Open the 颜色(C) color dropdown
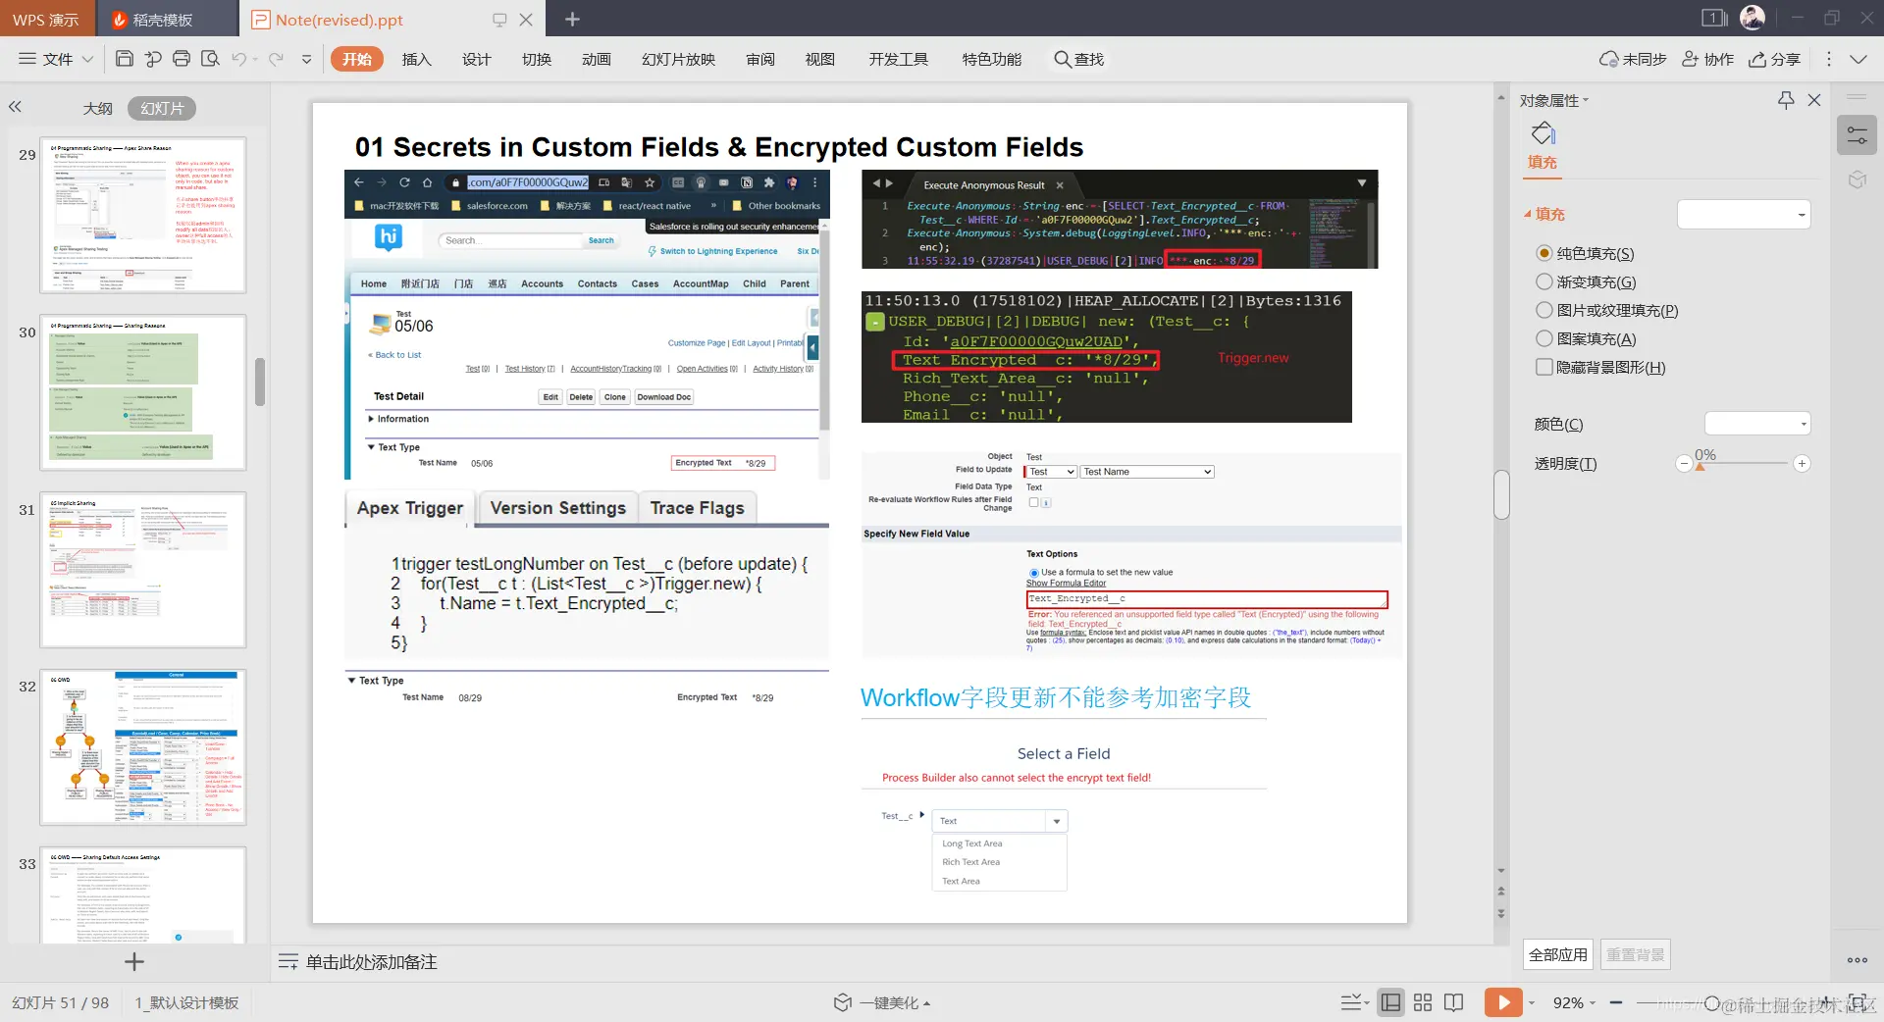1884x1022 pixels. click(x=1757, y=424)
